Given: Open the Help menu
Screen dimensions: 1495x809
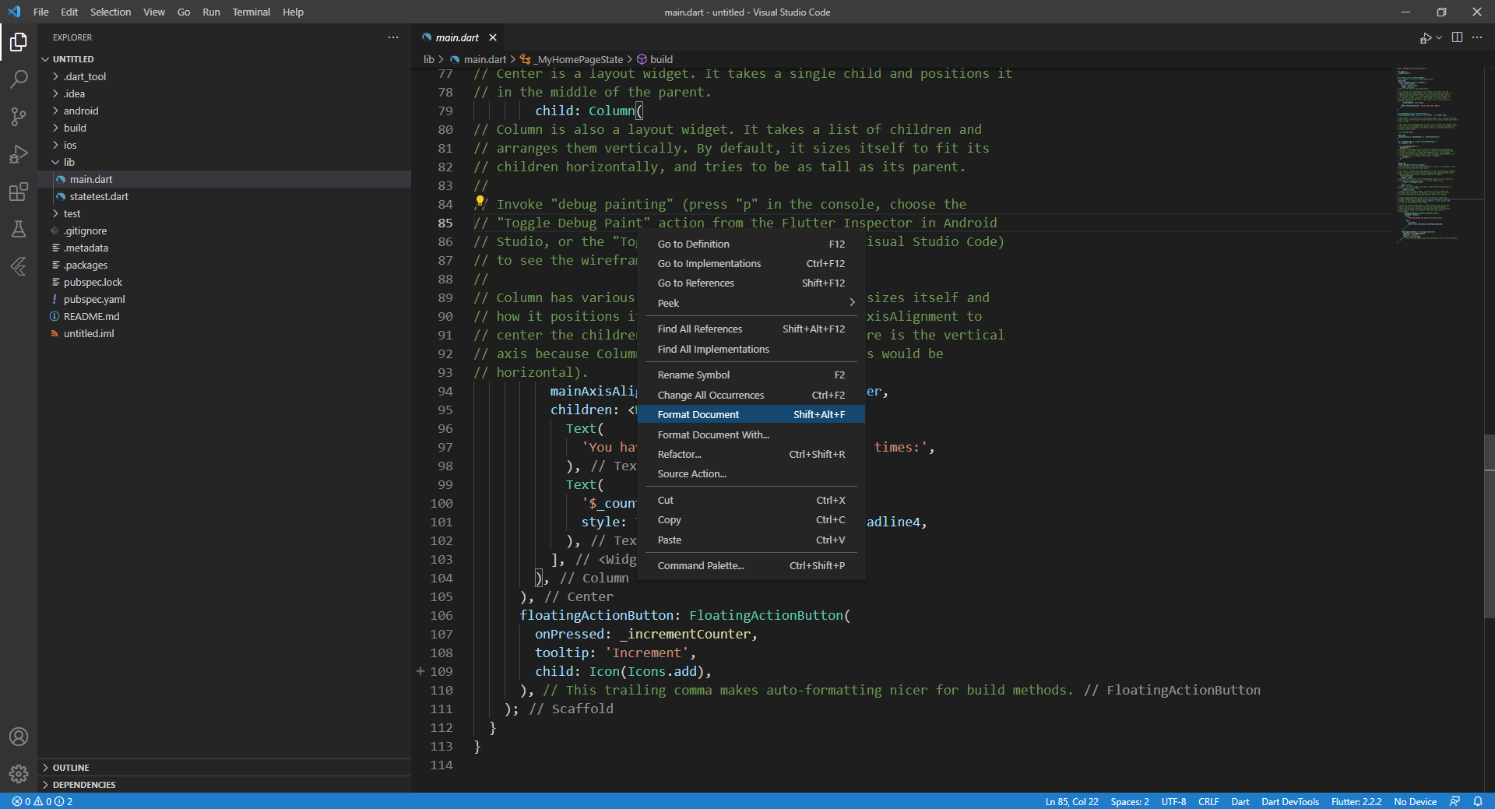Looking at the screenshot, I should 293,12.
